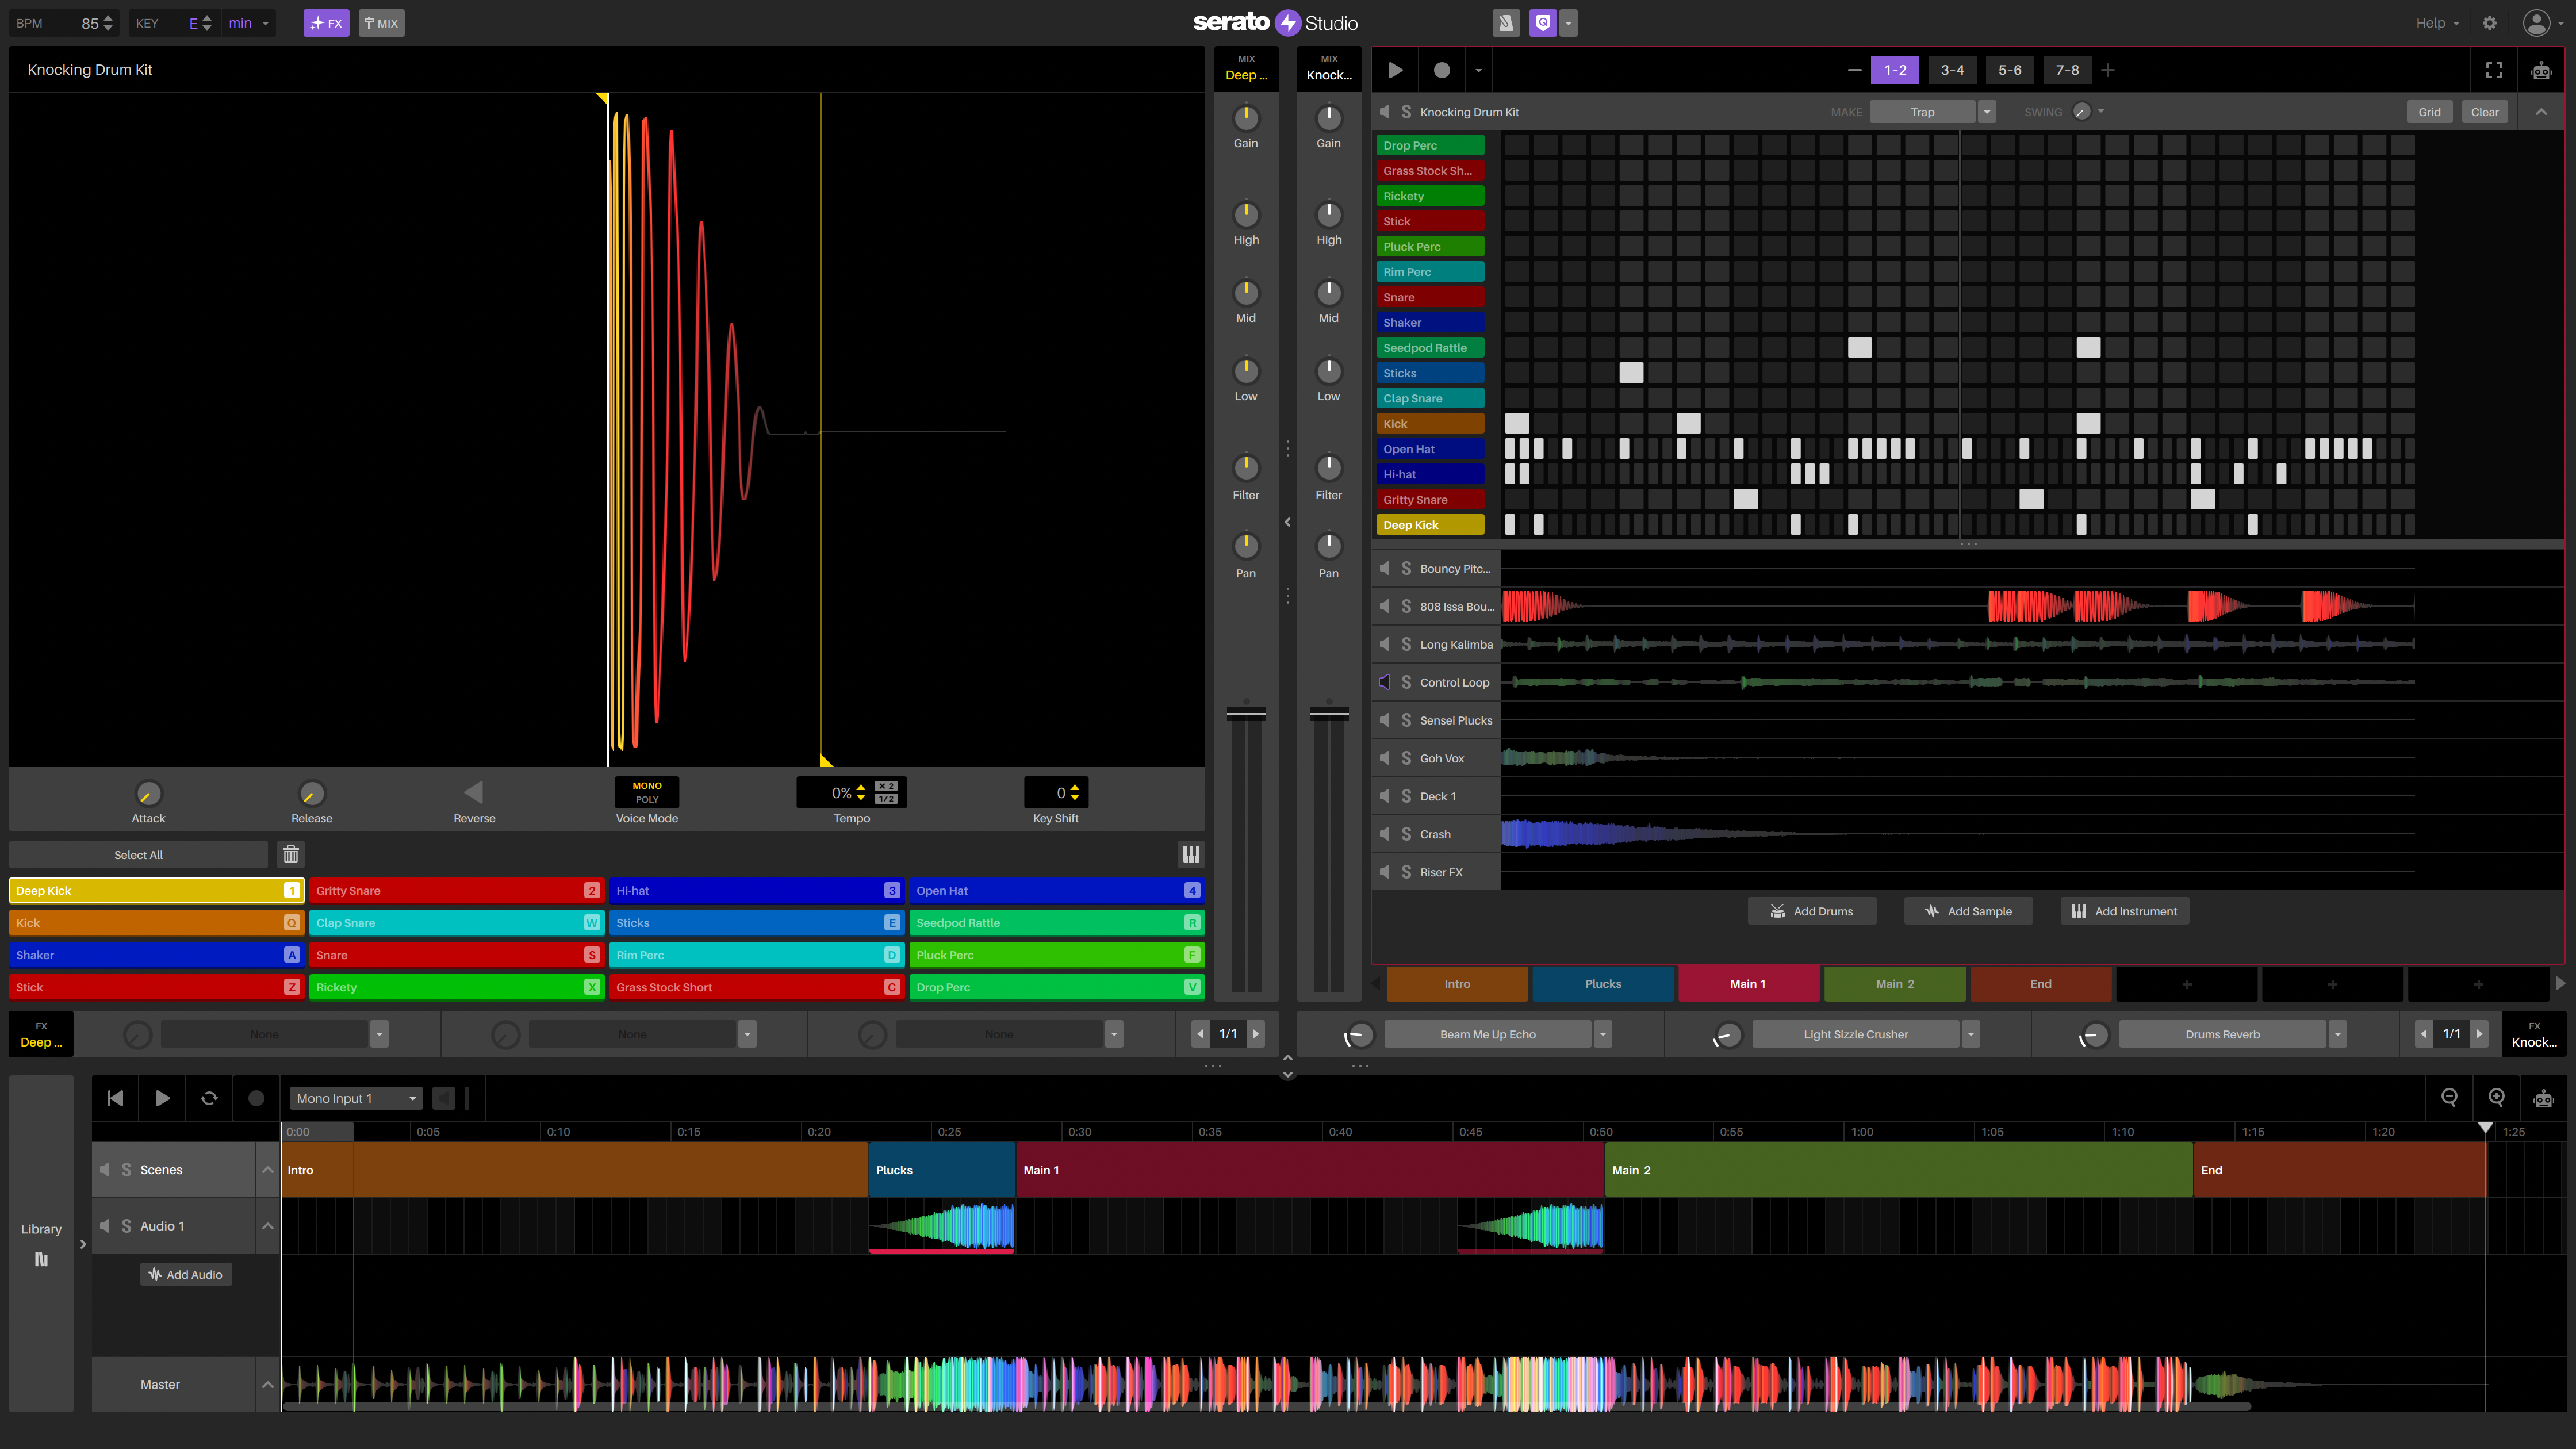Image resolution: width=2576 pixels, height=1449 pixels.
Task: Collapse the Scenes track row
Action: point(267,1169)
